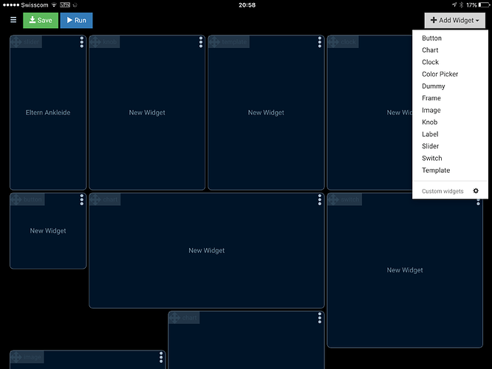Open options menu of upper chart widget
Screen dimensions: 492x369
320,200
